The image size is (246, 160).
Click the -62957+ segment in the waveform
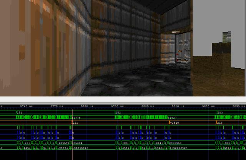(x=63, y=143)
